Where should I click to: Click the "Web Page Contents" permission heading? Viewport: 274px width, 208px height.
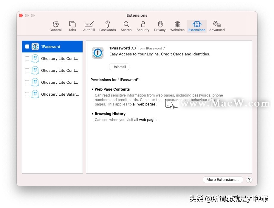(x=112, y=89)
